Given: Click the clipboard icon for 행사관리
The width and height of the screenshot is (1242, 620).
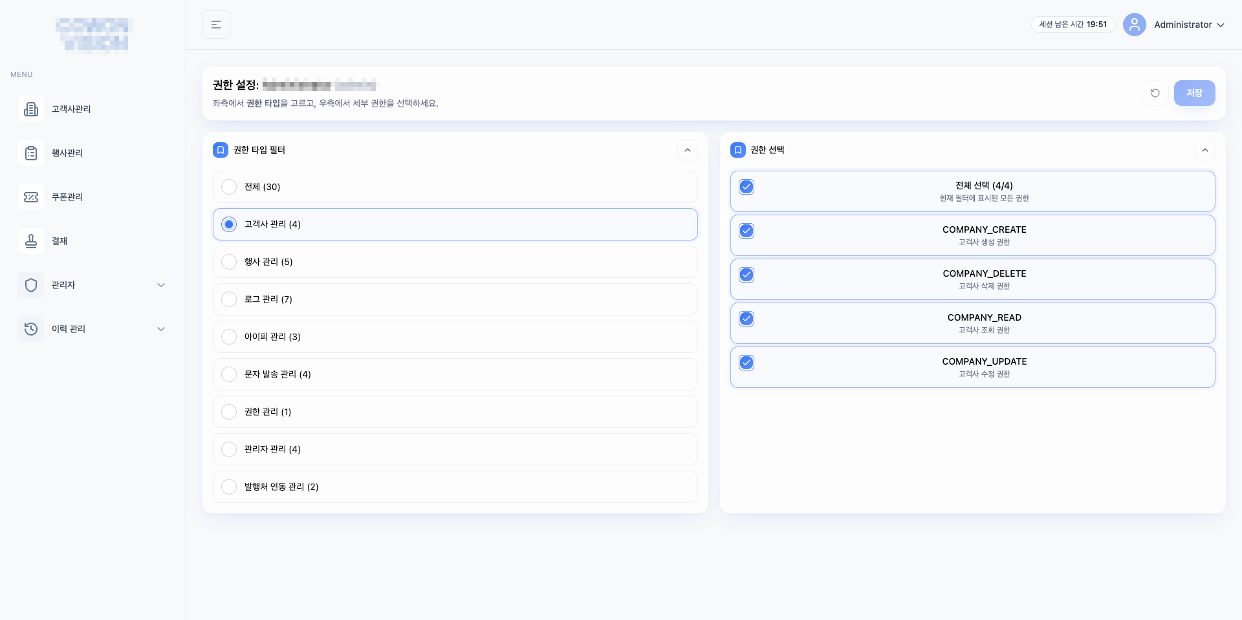Looking at the screenshot, I should pos(31,153).
